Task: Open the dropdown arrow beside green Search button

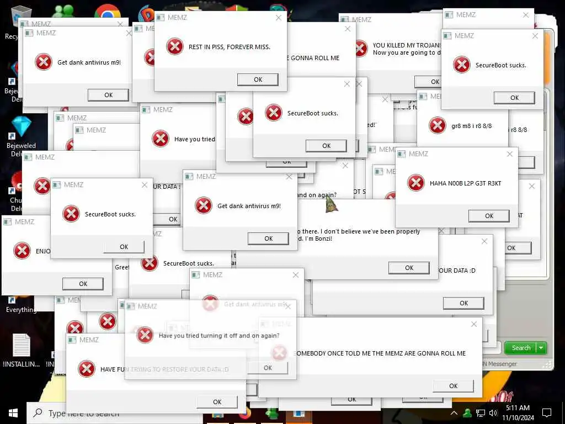Action: tap(541, 348)
